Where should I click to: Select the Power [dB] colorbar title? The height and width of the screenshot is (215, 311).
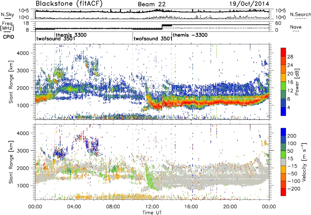[297, 82]
